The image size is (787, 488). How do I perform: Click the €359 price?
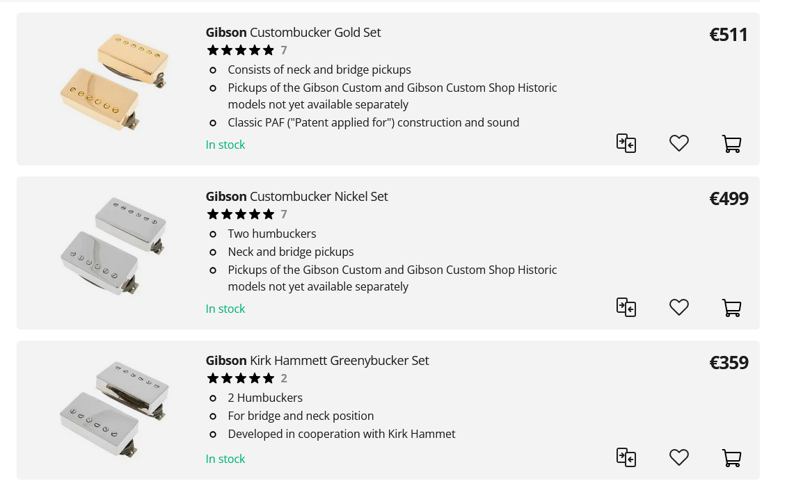coord(729,363)
